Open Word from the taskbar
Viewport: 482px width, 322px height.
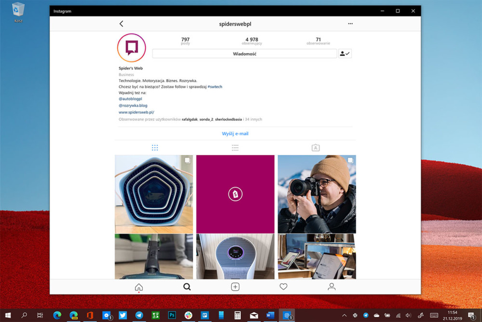click(x=270, y=315)
